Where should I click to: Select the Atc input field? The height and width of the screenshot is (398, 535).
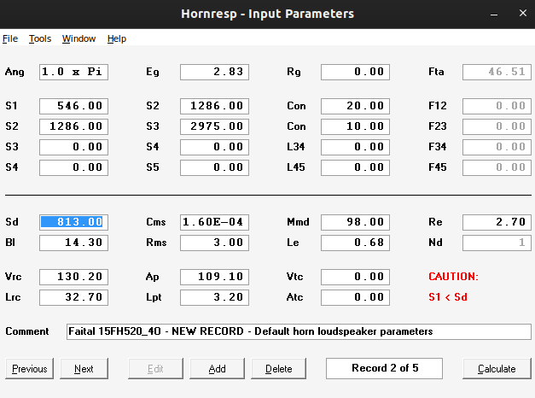[355, 297]
